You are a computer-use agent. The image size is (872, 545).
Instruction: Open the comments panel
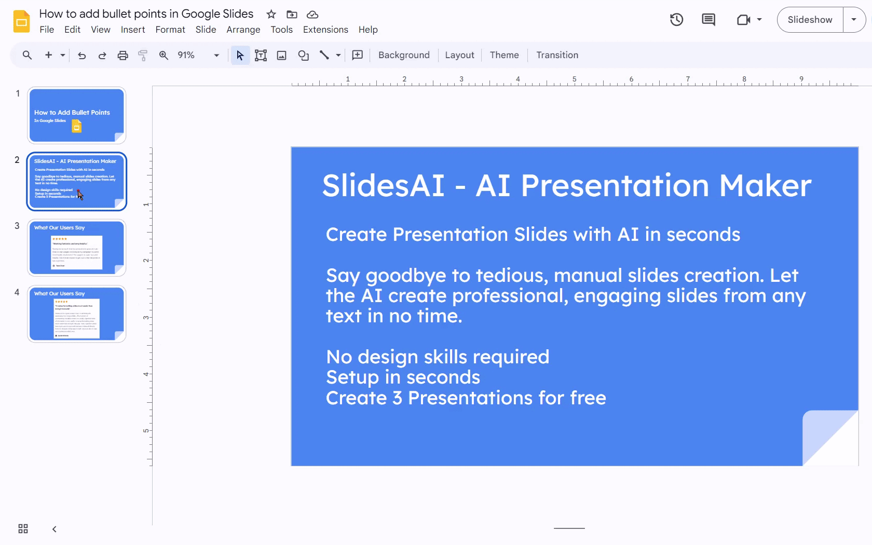(x=709, y=20)
